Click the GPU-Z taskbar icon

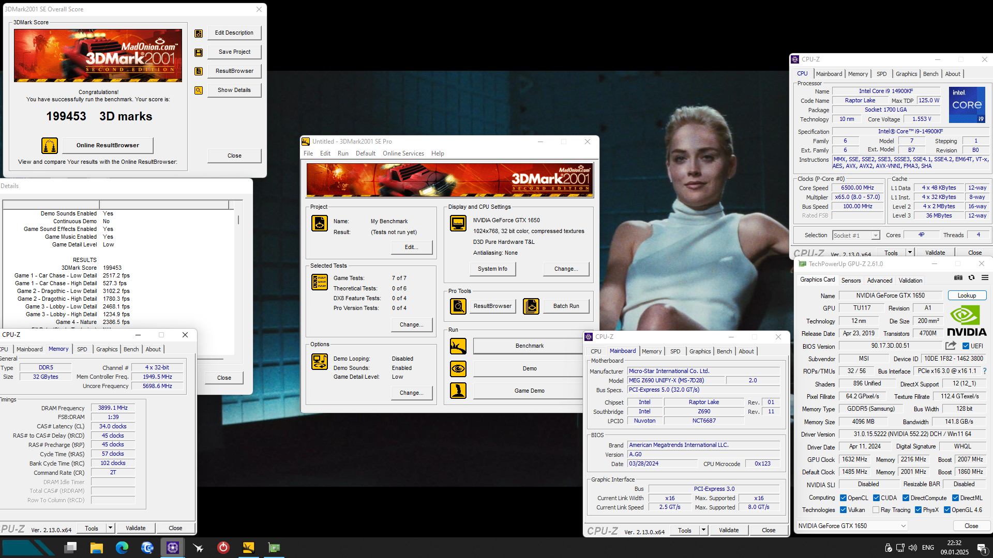(274, 548)
